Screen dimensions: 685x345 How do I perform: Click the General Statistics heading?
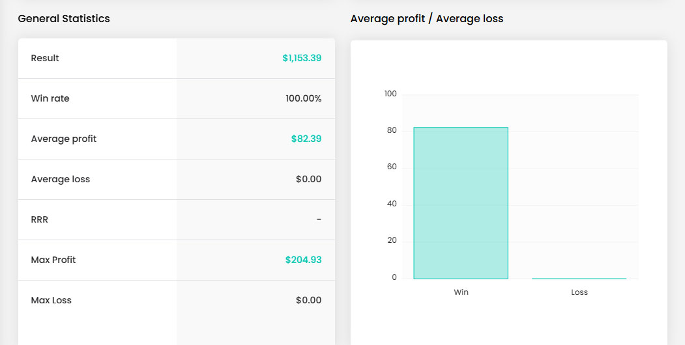(x=64, y=19)
